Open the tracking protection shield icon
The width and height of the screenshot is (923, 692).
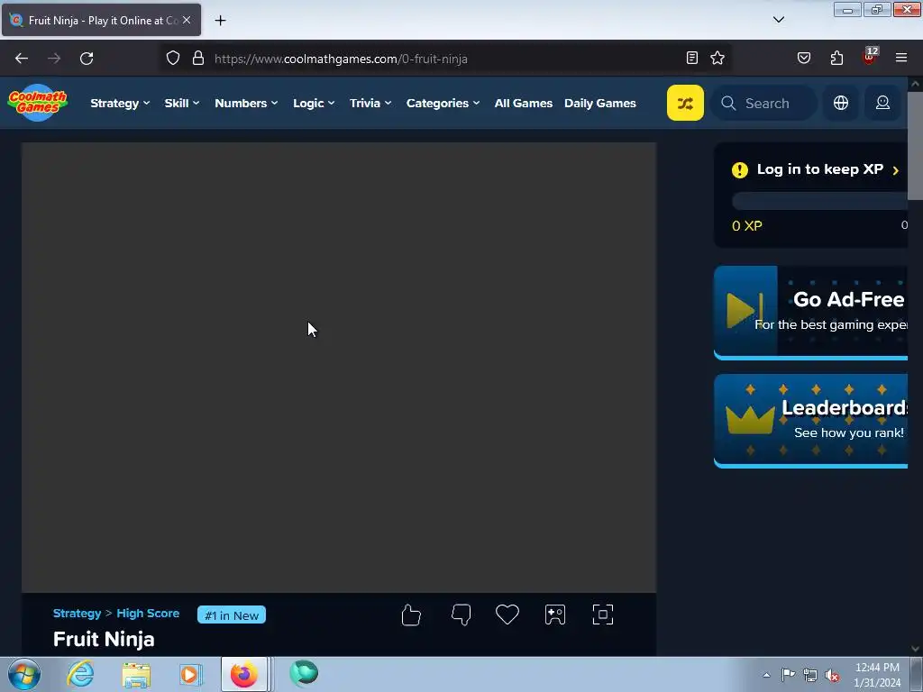172,58
